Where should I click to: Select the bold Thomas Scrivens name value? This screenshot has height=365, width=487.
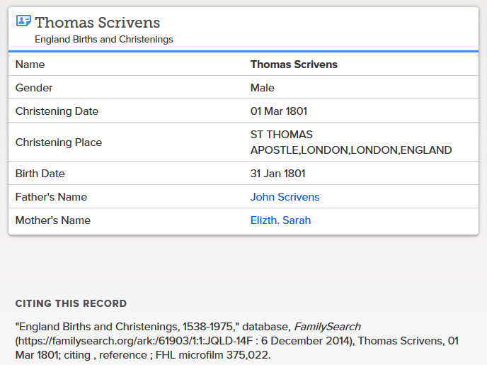click(294, 64)
